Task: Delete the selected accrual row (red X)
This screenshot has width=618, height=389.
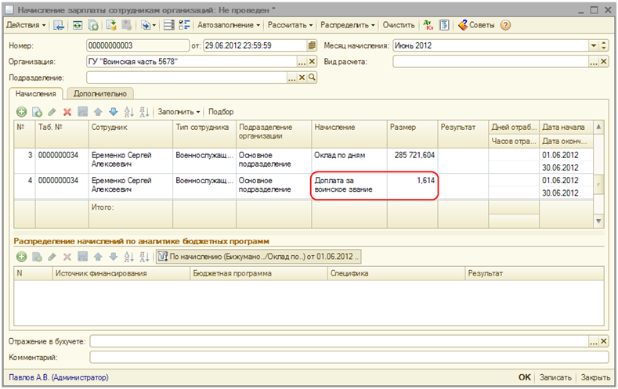Action: click(x=67, y=112)
